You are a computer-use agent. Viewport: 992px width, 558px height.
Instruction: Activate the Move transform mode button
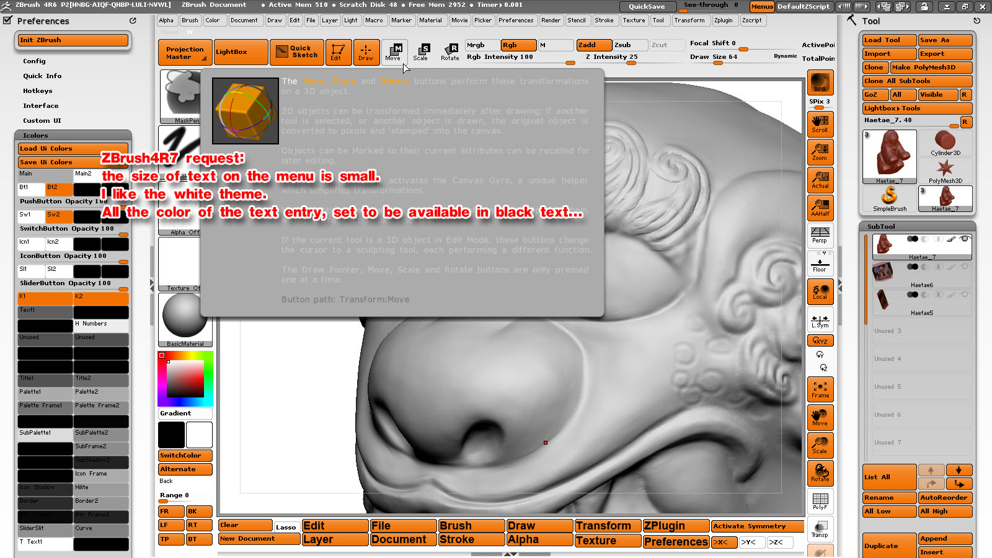(394, 52)
